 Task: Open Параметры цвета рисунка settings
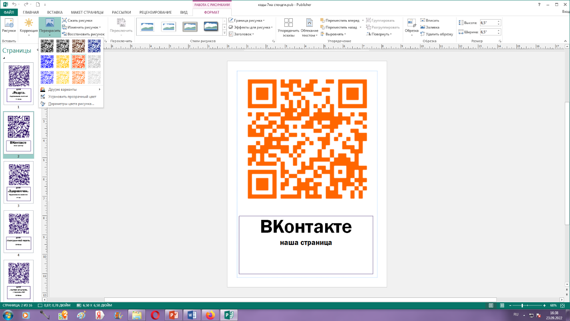pyautogui.click(x=71, y=104)
